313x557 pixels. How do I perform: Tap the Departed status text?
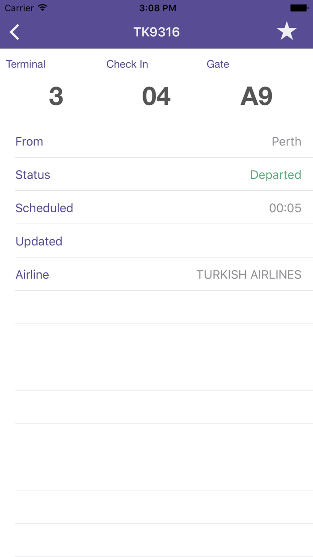point(276,175)
